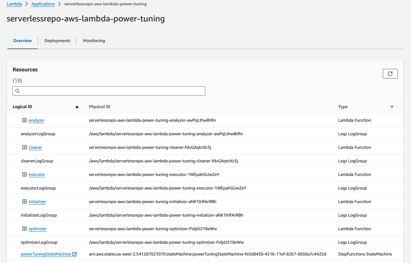
Task: Click physical ID serverlessrepo-aws-lambda-power-tuning-initializer-aNK1lHfArRBh
Action: (x=152, y=201)
